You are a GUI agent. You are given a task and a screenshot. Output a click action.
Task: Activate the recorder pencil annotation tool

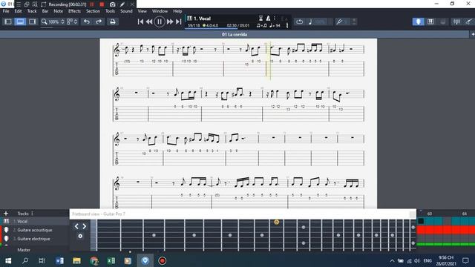(x=122, y=4)
